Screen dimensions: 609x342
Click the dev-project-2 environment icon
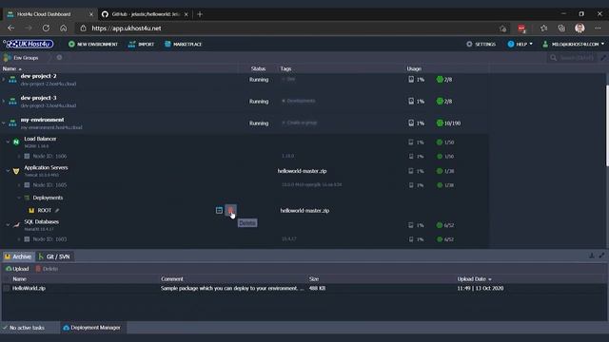[x=12, y=80]
